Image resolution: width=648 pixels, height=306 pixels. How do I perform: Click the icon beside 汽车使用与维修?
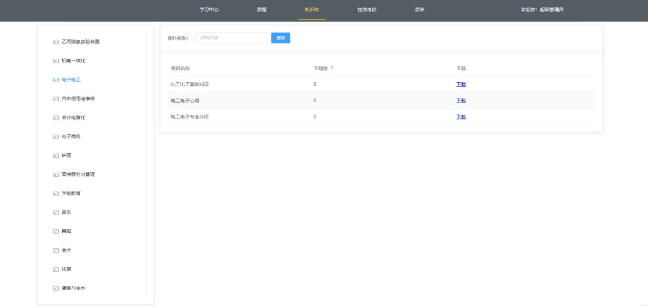[x=56, y=99]
